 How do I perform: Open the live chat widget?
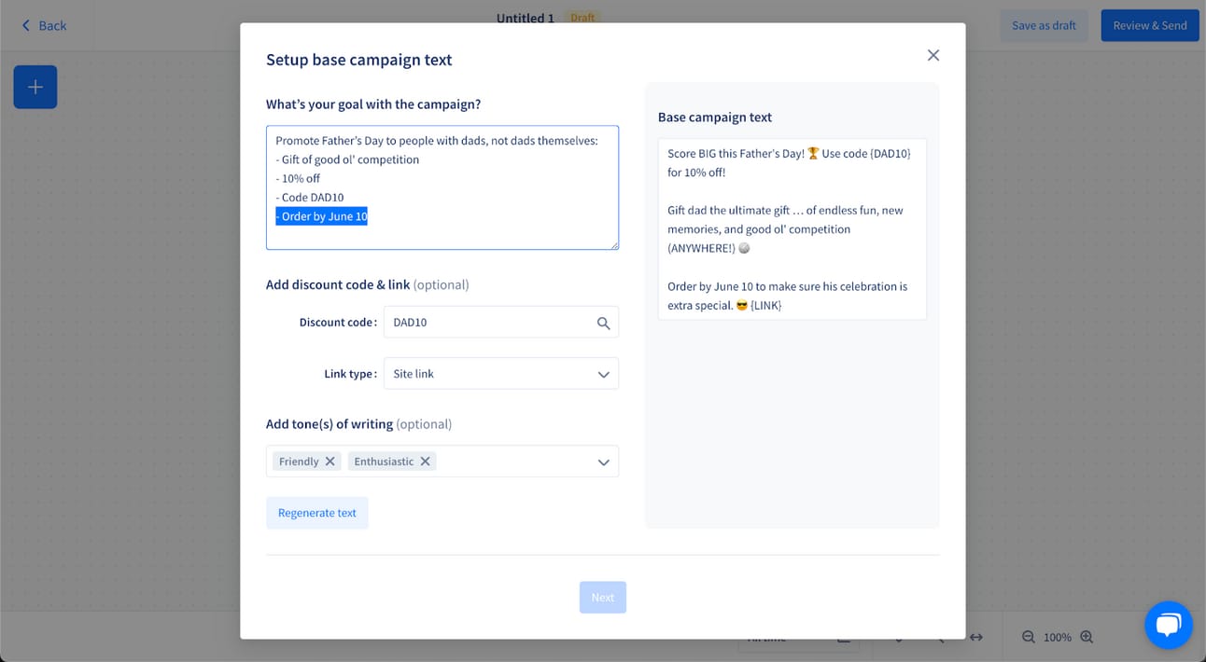click(x=1168, y=625)
